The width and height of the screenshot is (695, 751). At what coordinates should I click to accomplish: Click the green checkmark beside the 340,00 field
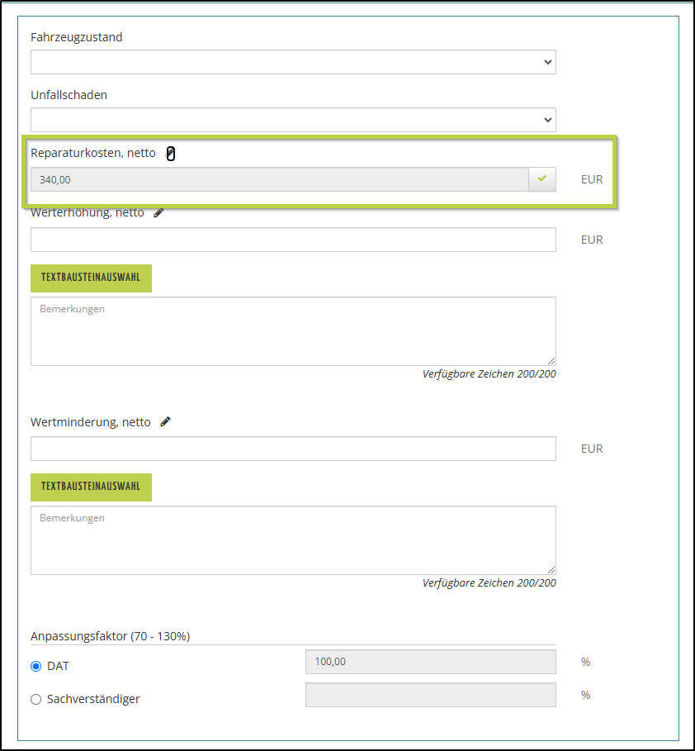click(x=542, y=178)
